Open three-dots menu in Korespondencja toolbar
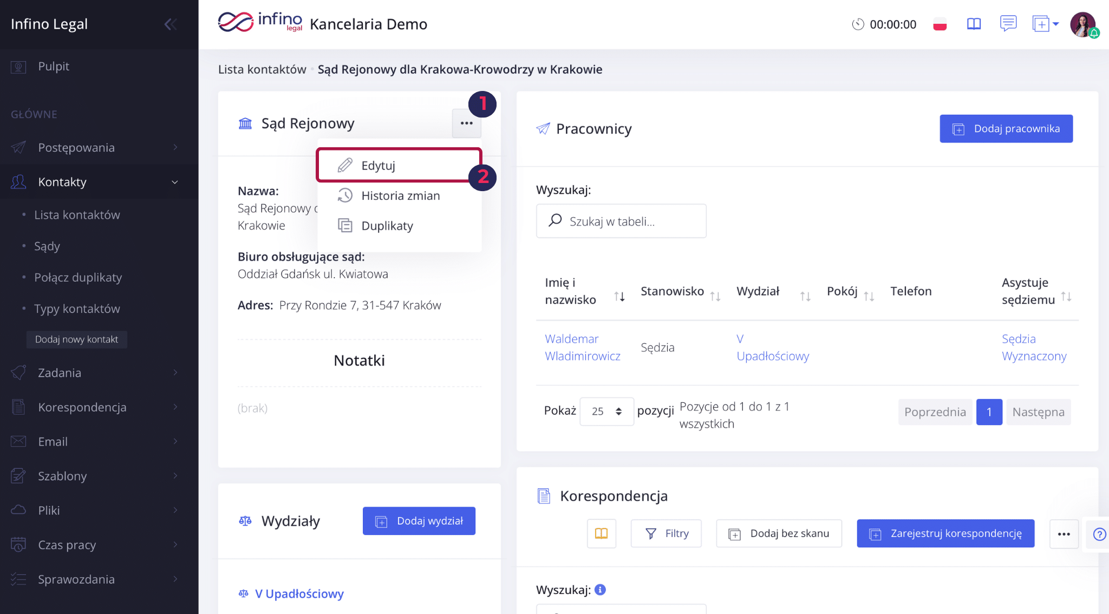The height and width of the screenshot is (614, 1109). coord(1064,534)
